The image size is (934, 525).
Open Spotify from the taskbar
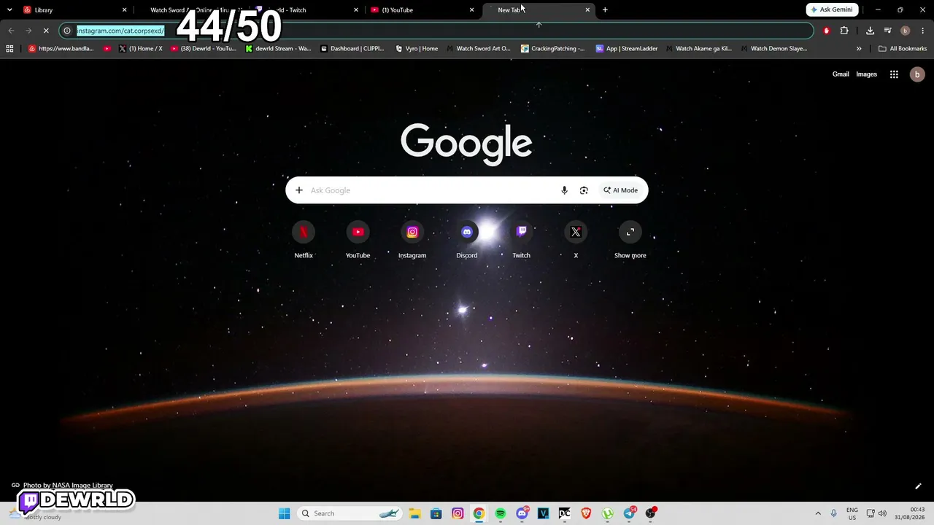point(501,513)
